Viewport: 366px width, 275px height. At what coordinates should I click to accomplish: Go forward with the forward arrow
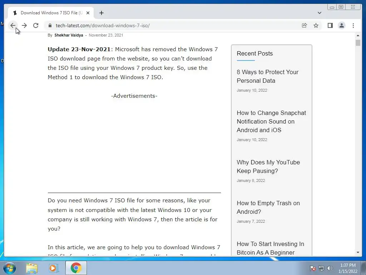coord(24,25)
